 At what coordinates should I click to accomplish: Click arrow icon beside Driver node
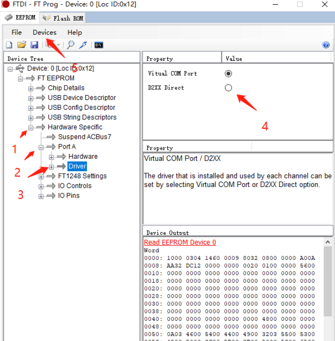pyautogui.click(x=61, y=166)
